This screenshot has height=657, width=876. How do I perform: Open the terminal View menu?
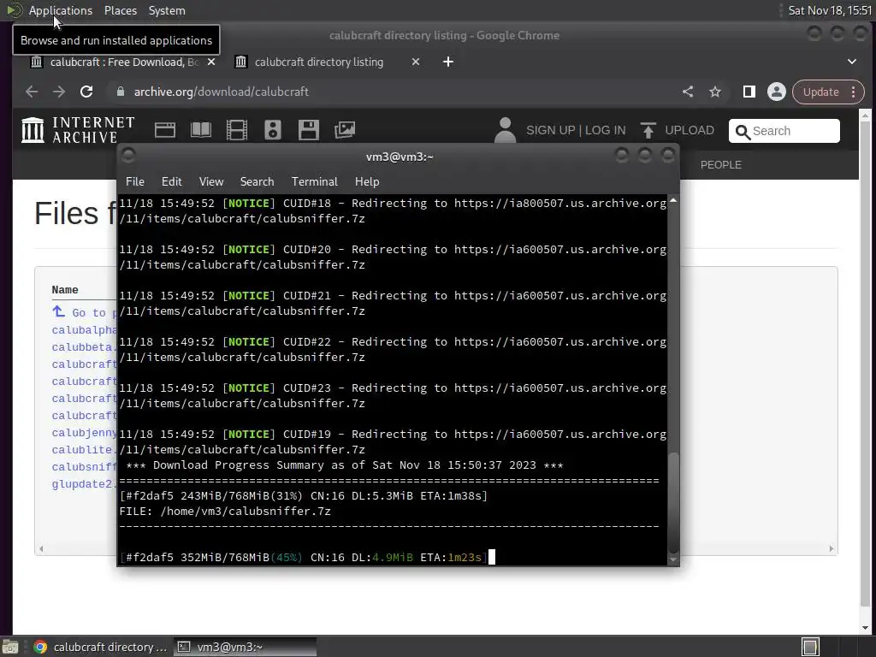tap(211, 181)
